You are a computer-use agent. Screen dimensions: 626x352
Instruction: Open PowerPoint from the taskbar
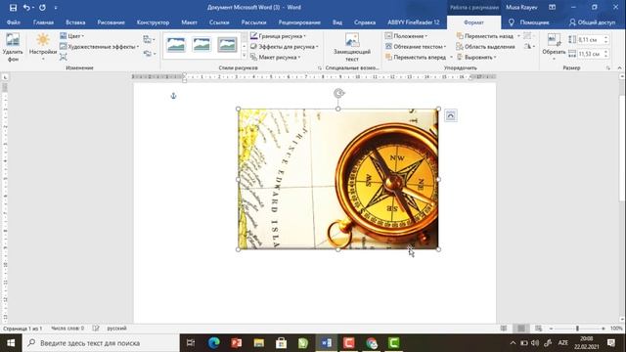pyautogui.click(x=237, y=343)
